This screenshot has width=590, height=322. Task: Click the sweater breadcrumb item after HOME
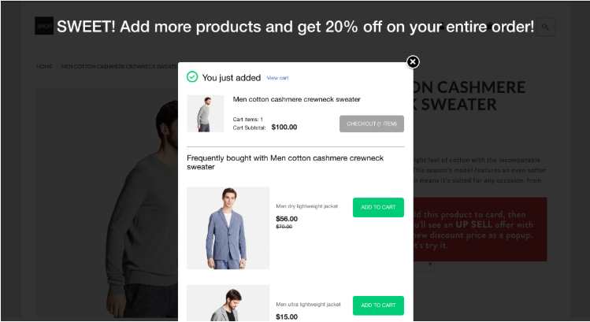tap(119, 66)
